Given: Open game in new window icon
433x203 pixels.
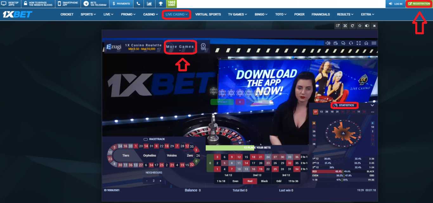Looking at the screenshot, I should pos(338,26).
